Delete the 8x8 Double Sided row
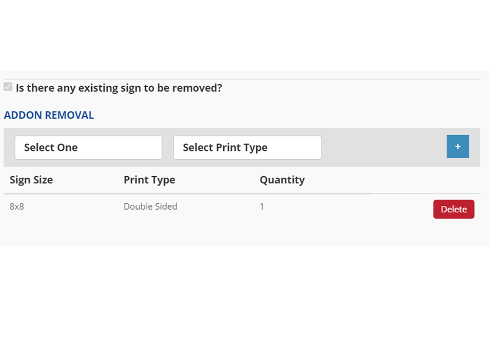 (453, 209)
